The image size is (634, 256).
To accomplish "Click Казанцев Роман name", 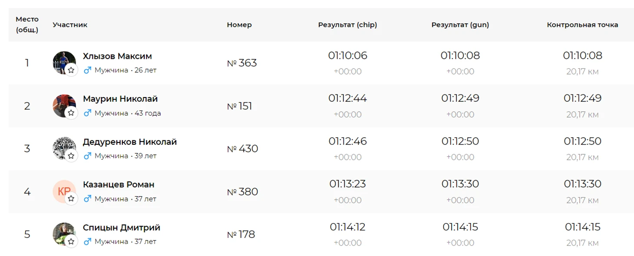I will [x=119, y=185].
